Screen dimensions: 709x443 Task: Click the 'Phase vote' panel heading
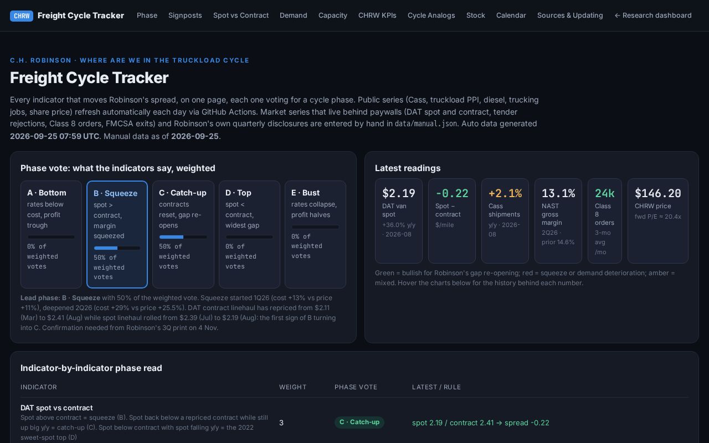(118, 168)
